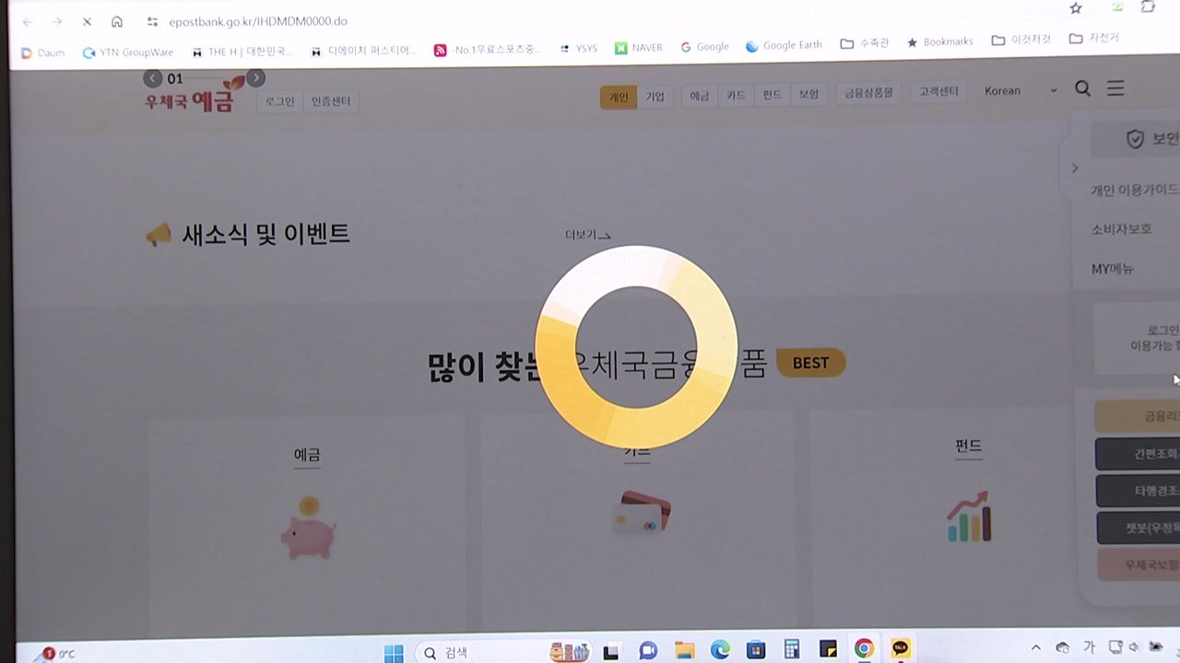Click the wallet card product icon
Screen dimensions: 1180x663
[x=643, y=514]
